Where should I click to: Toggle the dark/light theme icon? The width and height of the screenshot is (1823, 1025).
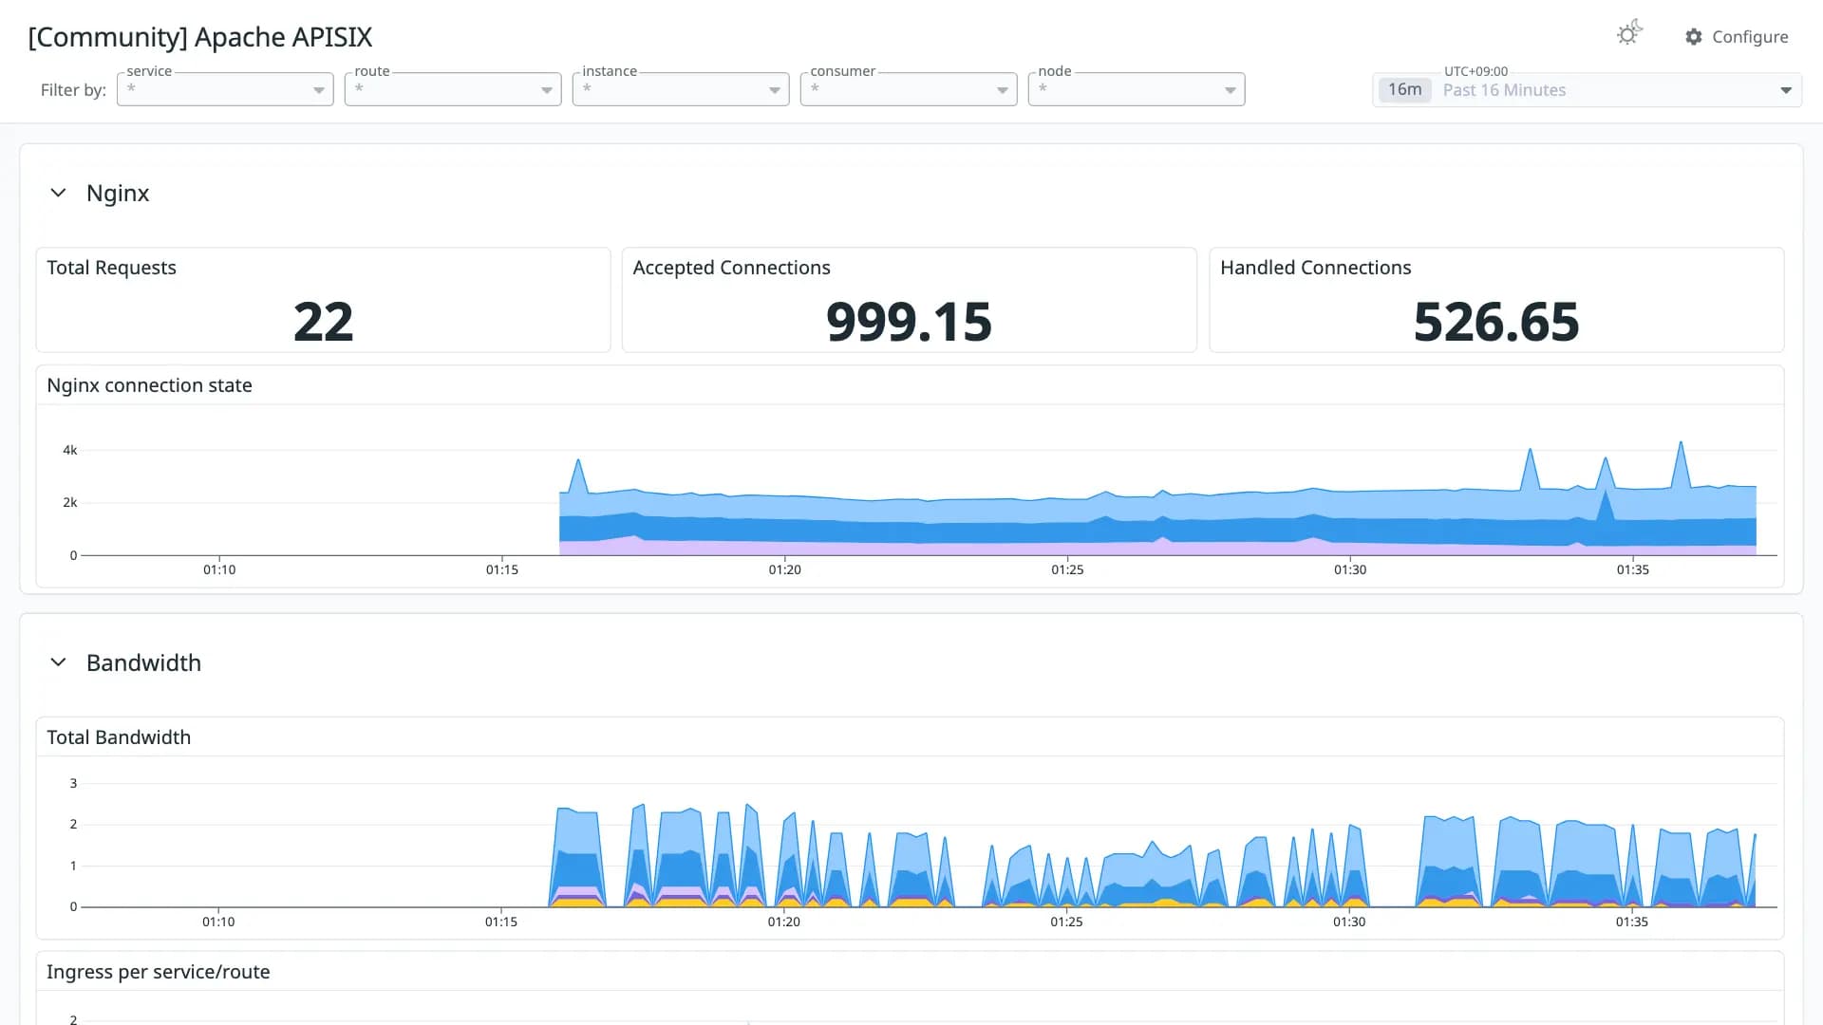coord(1629,34)
